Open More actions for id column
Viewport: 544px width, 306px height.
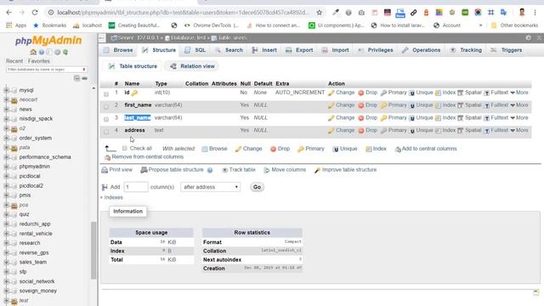[x=519, y=93]
